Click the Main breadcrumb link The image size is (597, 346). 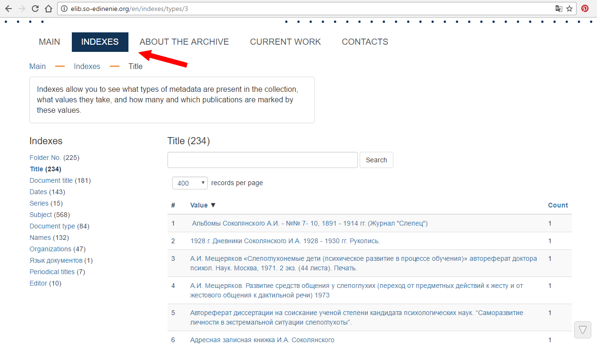38,66
